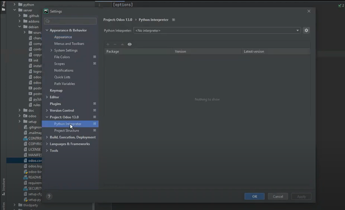The height and width of the screenshot is (210, 345).
Task: Expand the Editor settings section
Action: point(47,97)
